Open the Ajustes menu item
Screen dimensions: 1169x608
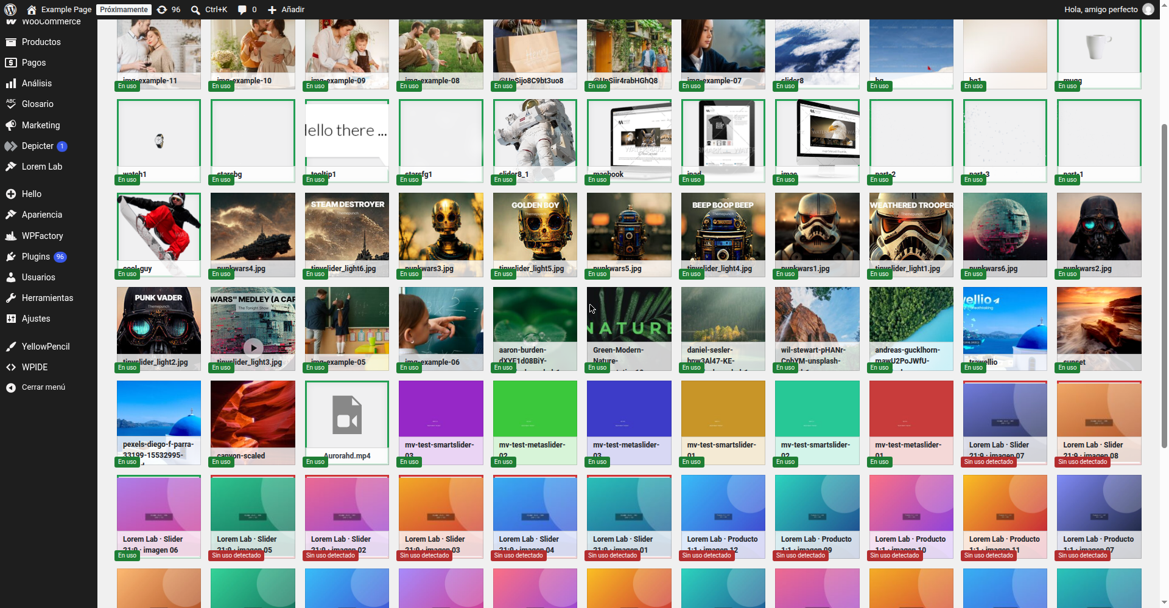click(x=49, y=319)
